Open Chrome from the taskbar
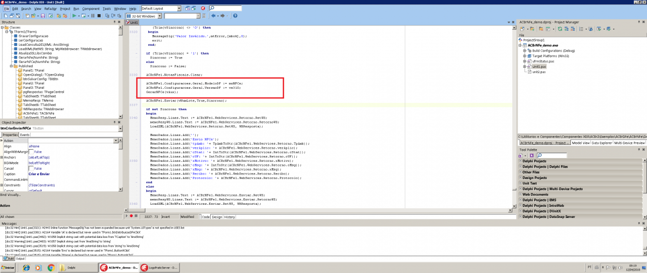Image resolution: width=647 pixels, height=273 pixels. [x=51, y=268]
